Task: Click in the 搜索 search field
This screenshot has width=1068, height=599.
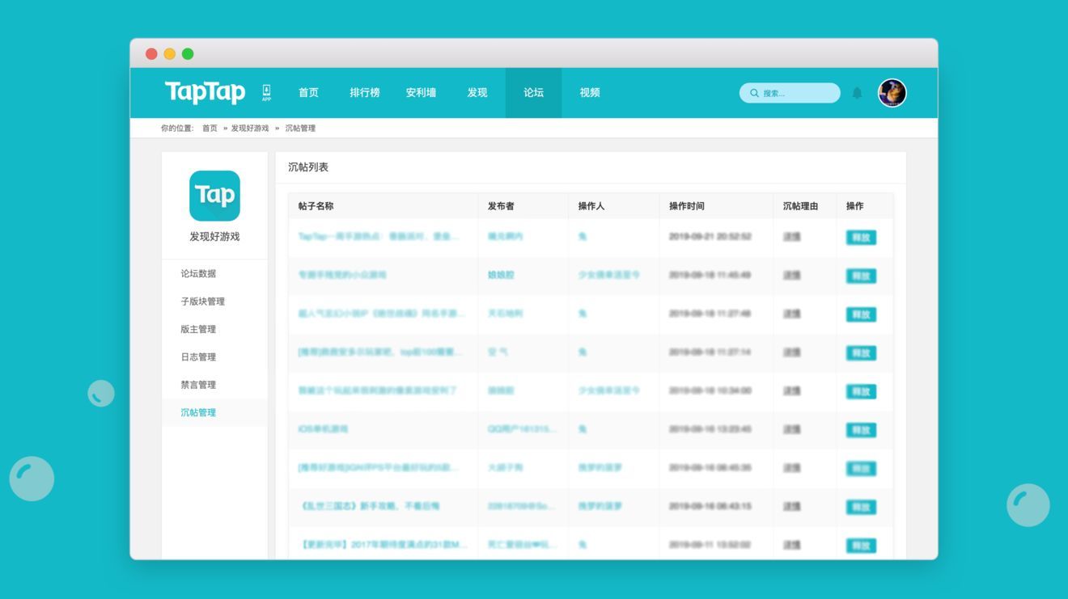Action: pyautogui.click(x=790, y=93)
